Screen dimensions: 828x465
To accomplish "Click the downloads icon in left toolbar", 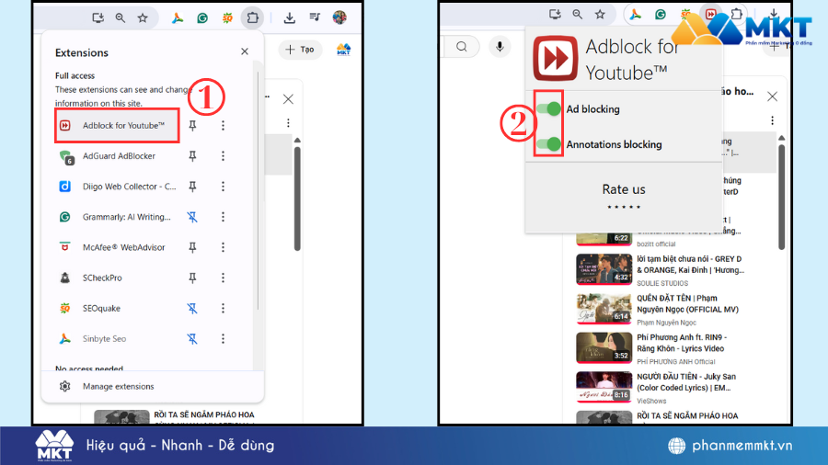I will [290, 18].
